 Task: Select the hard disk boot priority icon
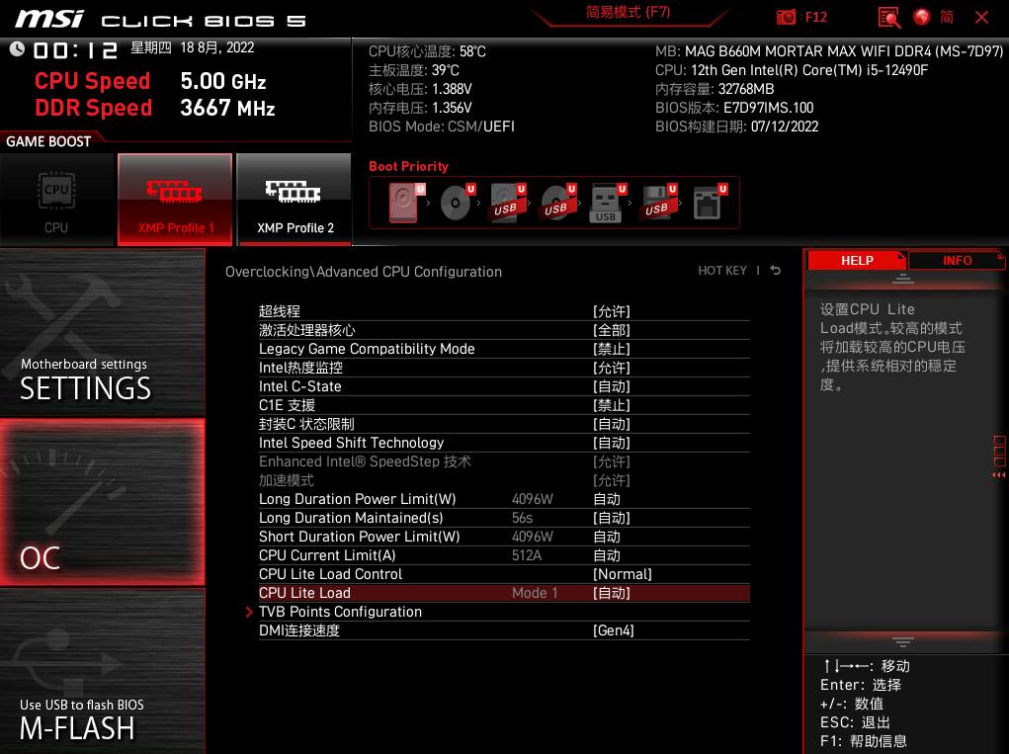coord(403,201)
